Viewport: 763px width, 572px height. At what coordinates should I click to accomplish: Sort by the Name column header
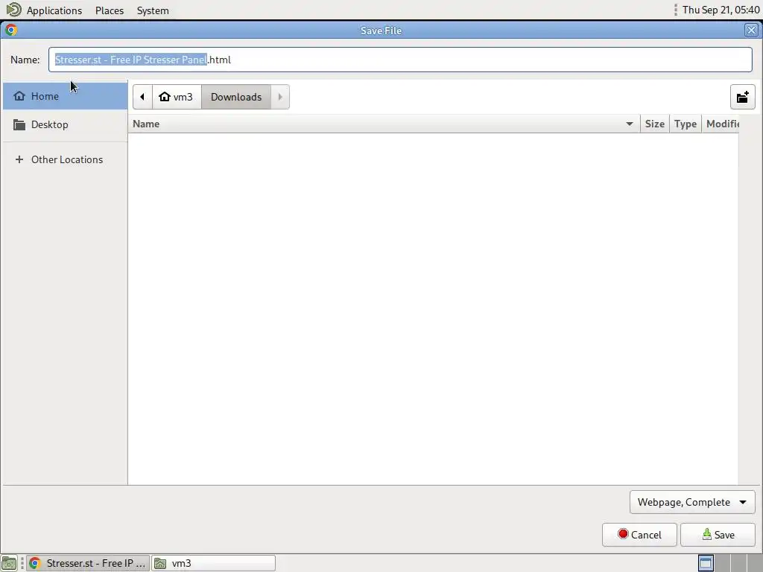[x=384, y=124]
